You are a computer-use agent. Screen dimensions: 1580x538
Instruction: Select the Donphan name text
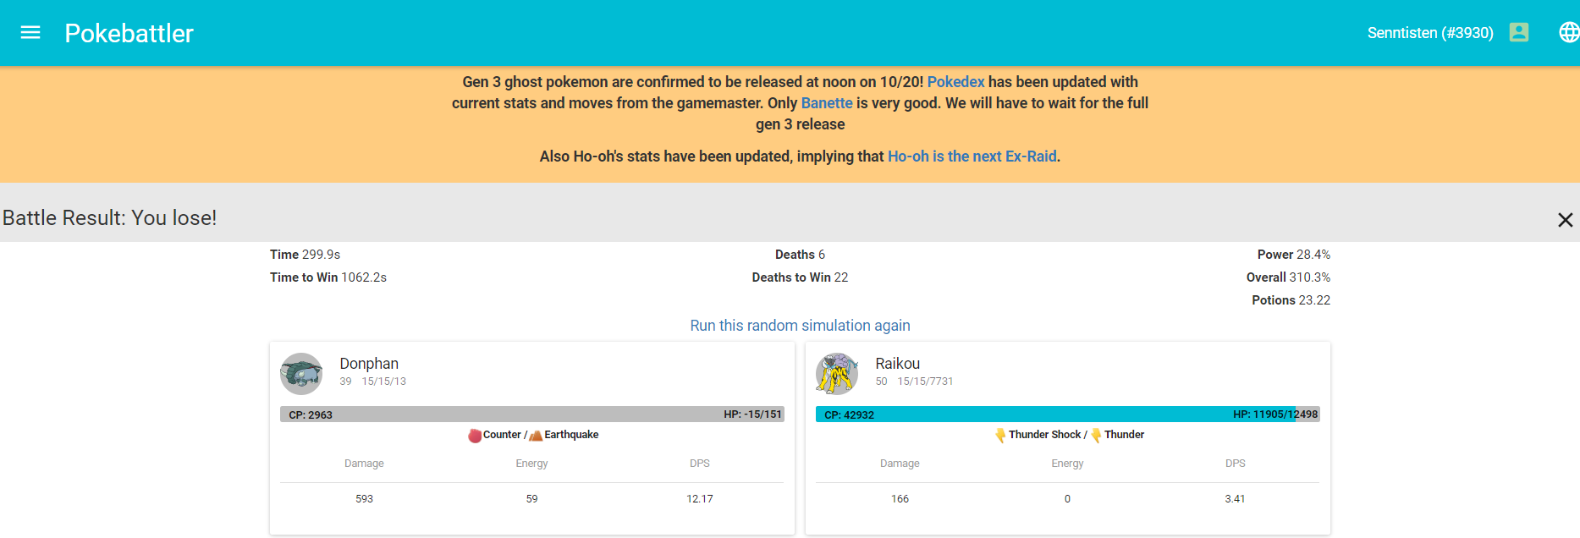click(369, 364)
